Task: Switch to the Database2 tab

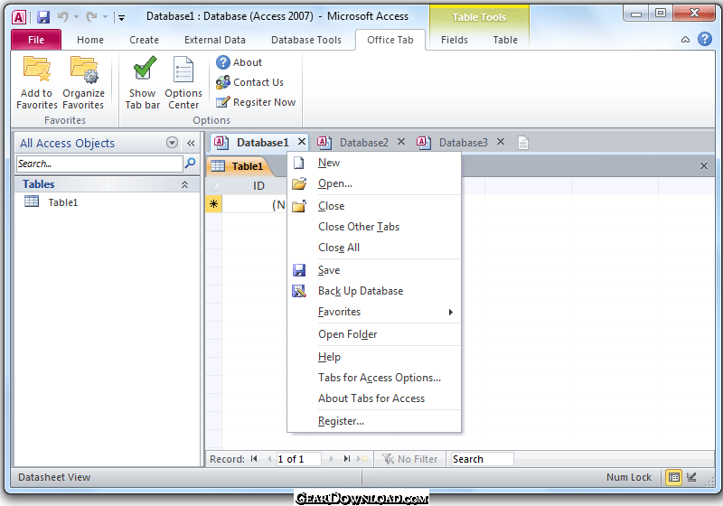Action: tap(363, 143)
